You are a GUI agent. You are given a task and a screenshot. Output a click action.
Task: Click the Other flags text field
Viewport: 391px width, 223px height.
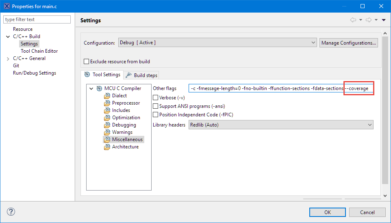pos(266,88)
